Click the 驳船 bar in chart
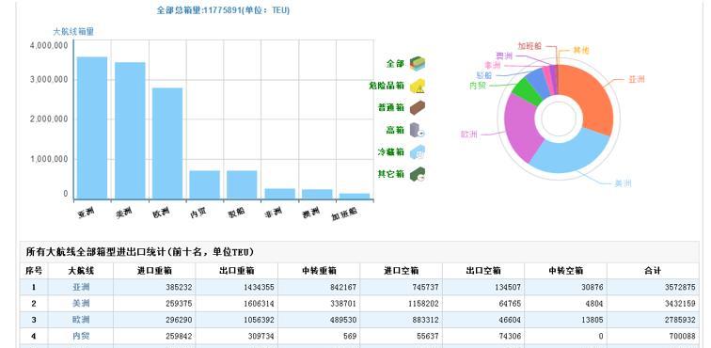The height and width of the screenshot is (348, 711). pyautogui.click(x=242, y=184)
